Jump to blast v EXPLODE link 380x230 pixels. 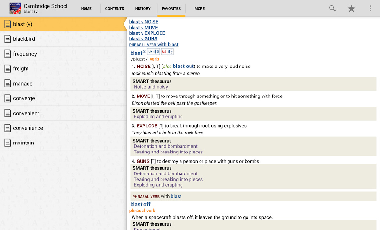point(147,33)
